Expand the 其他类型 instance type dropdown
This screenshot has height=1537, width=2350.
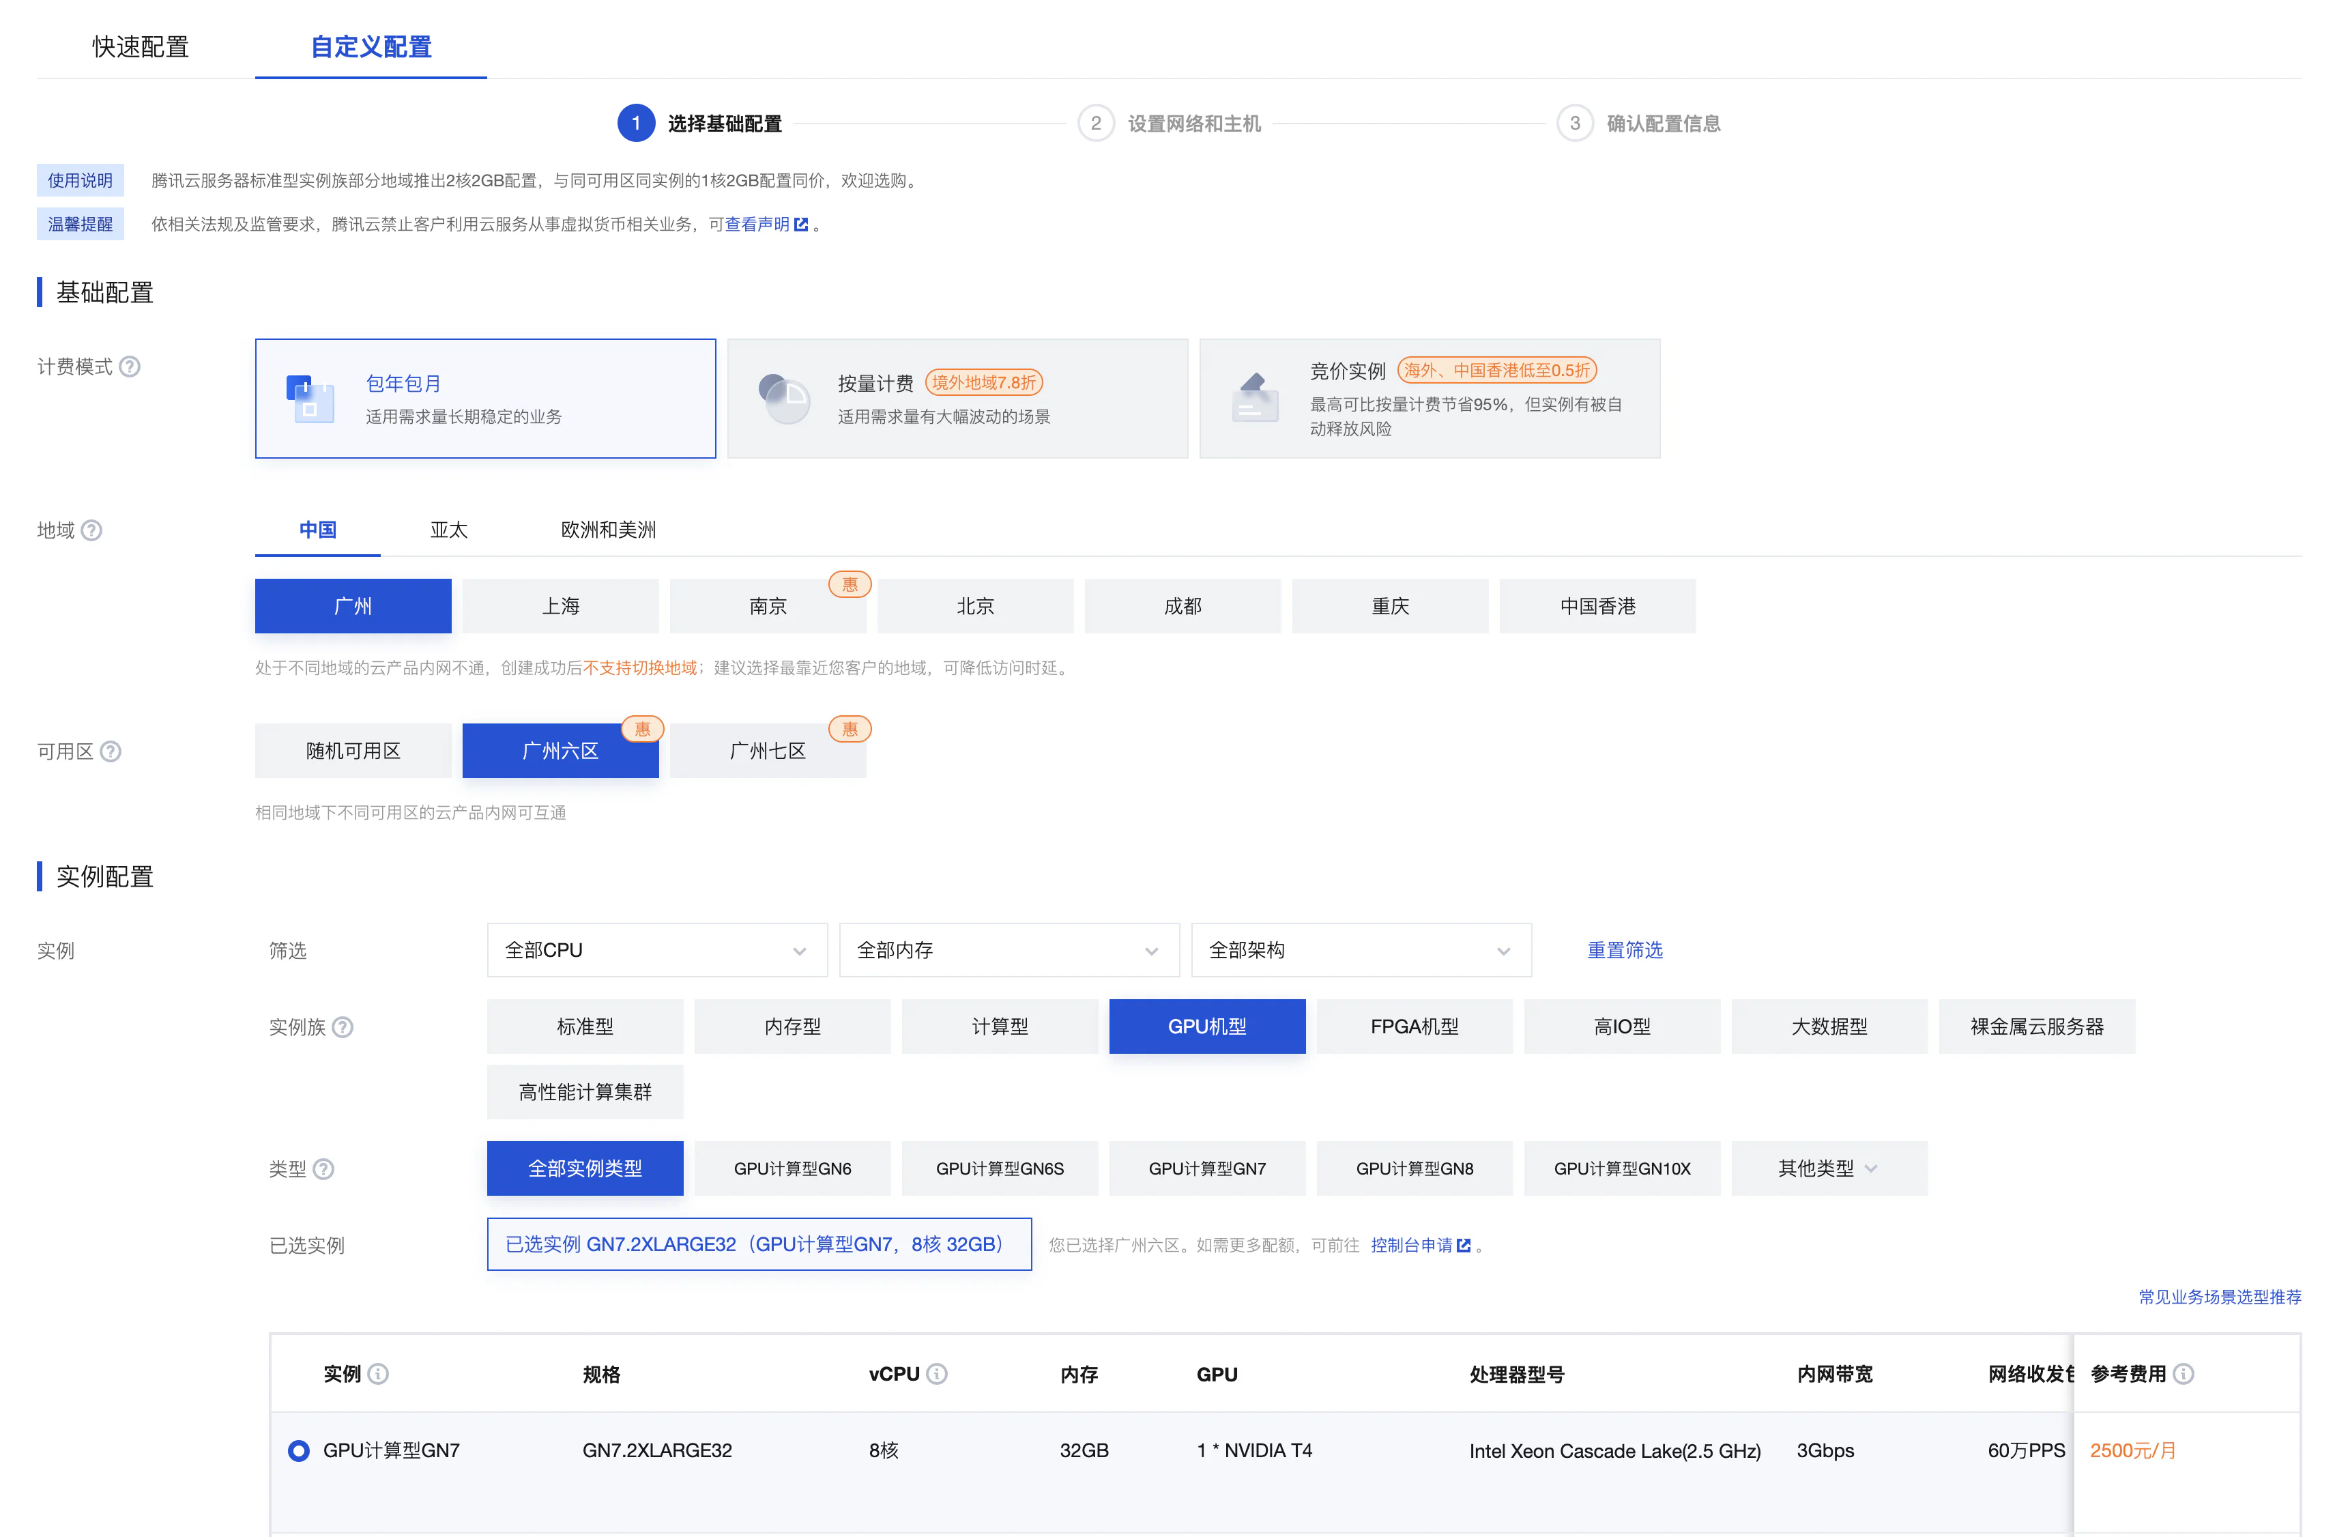coord(1828,1170)
